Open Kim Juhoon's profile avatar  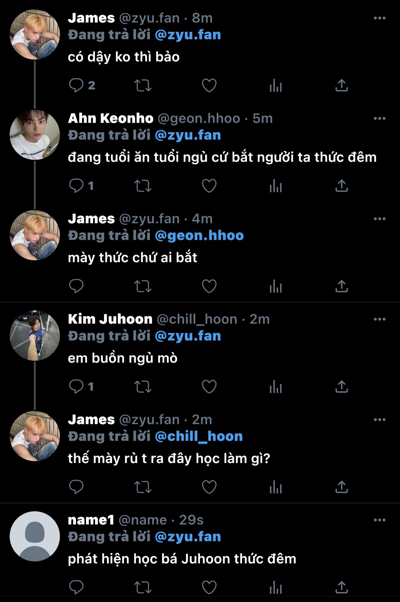click(x=35, y=335)
